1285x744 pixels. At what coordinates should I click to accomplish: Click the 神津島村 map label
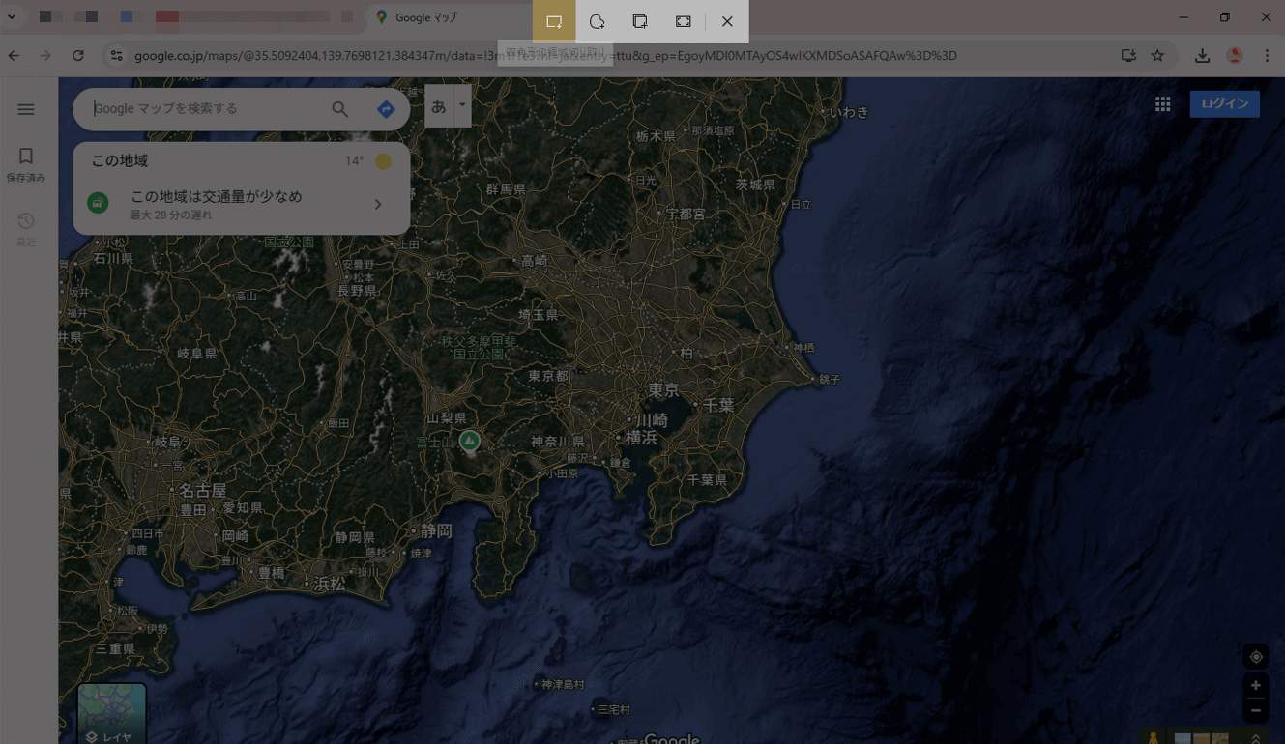563,684
